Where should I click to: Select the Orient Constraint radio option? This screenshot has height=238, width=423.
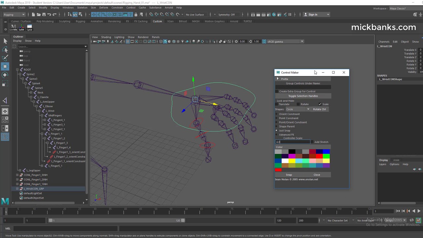277,114
